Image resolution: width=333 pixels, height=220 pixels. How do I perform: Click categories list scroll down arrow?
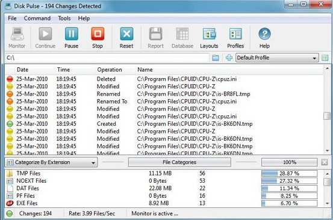pos(327,203)
